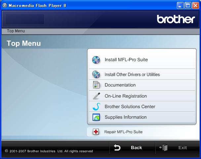
Task: Click the Exit button label
Action: 182,147
